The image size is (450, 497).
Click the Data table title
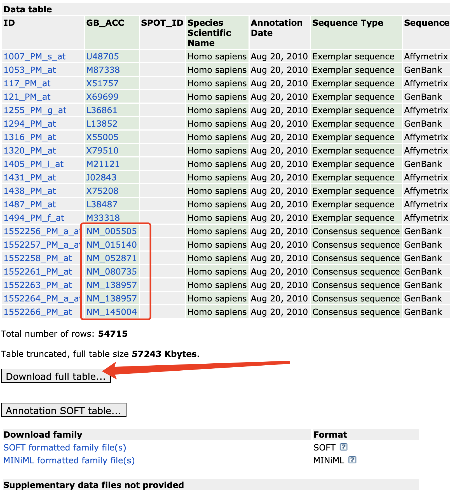coord(28,10)
